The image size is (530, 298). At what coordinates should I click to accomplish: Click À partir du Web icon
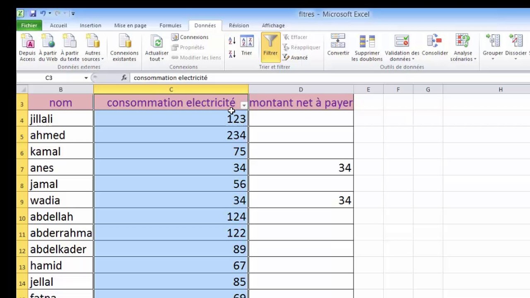pyautogui.click(x=48, y=48)
